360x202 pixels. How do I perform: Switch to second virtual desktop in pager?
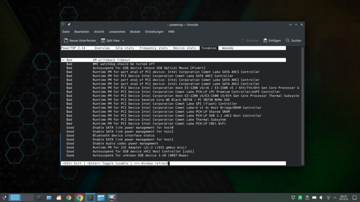pyautogui.click(x=27, y=197)
